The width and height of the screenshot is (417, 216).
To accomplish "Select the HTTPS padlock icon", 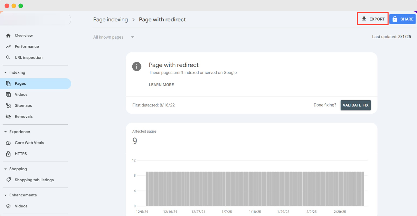I will pos(8,154).
